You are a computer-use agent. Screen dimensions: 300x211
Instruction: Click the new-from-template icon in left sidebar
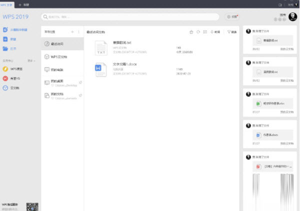click(5, 30)
